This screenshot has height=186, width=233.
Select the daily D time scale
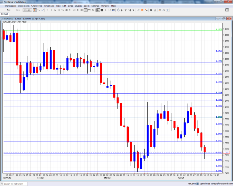86,10
